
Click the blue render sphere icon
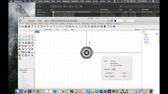[105, 26]
